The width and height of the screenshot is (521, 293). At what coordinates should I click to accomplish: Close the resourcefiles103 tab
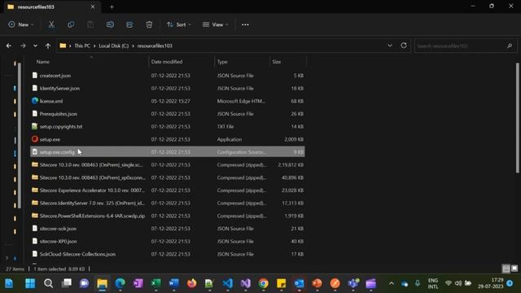93,7
